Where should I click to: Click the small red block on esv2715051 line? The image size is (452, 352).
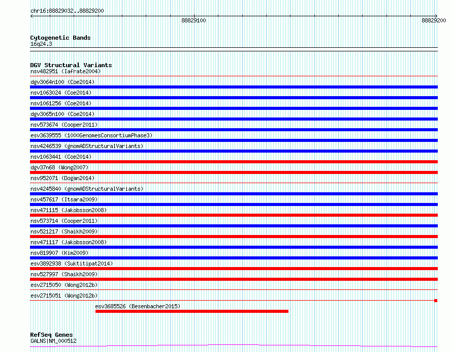click(436, 301)
